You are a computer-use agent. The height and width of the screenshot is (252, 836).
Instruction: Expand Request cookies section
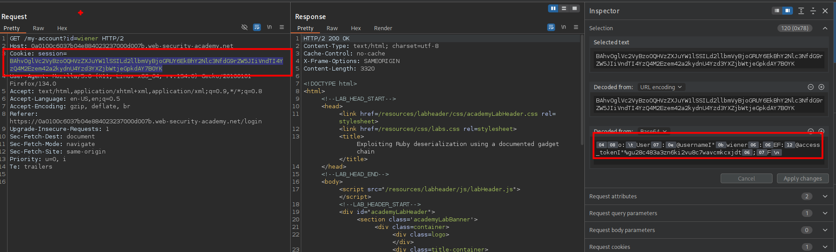(825, 247)
